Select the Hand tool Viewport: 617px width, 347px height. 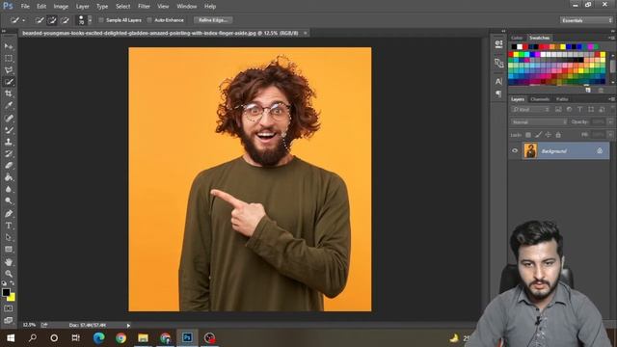click(9, 262)
